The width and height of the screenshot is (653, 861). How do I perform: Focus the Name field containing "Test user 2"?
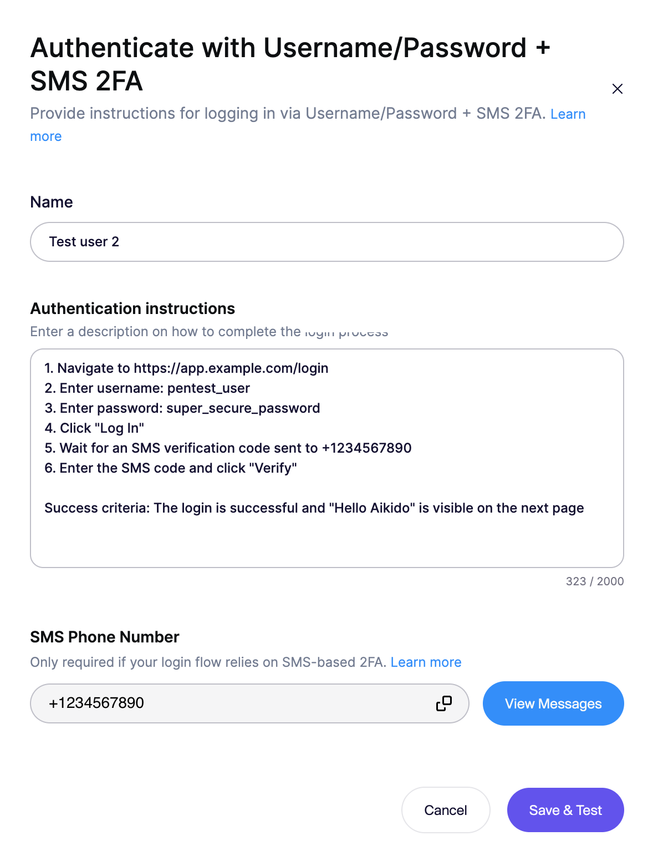click(x=326, y=242)
